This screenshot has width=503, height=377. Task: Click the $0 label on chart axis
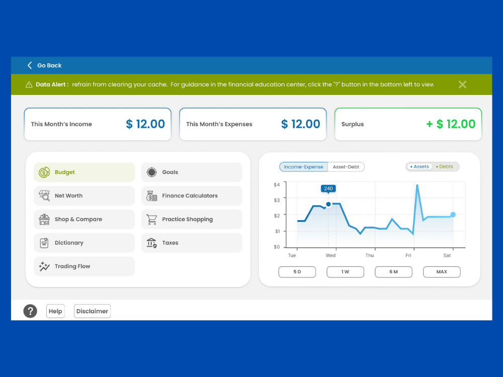[277, 247]
